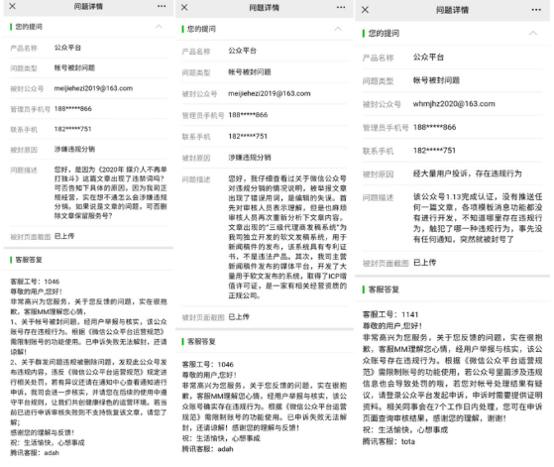Click 腾讯客服:adah in the left screenshot
The width and height of the screenshot is (554, 467).
[35, 452]
